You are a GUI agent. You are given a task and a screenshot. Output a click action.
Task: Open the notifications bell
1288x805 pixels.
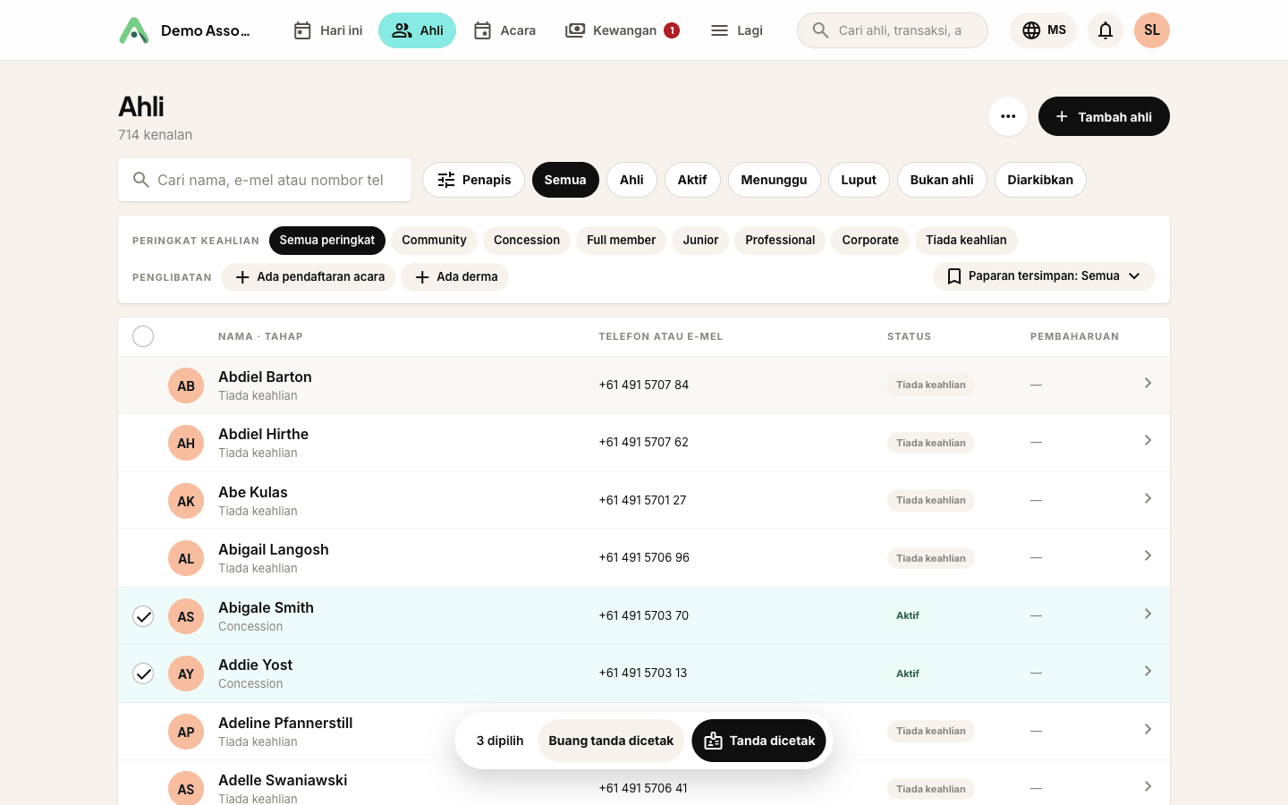[x=1106, y=30]
